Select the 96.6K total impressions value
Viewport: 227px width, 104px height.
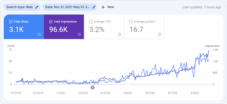point(58,30)
